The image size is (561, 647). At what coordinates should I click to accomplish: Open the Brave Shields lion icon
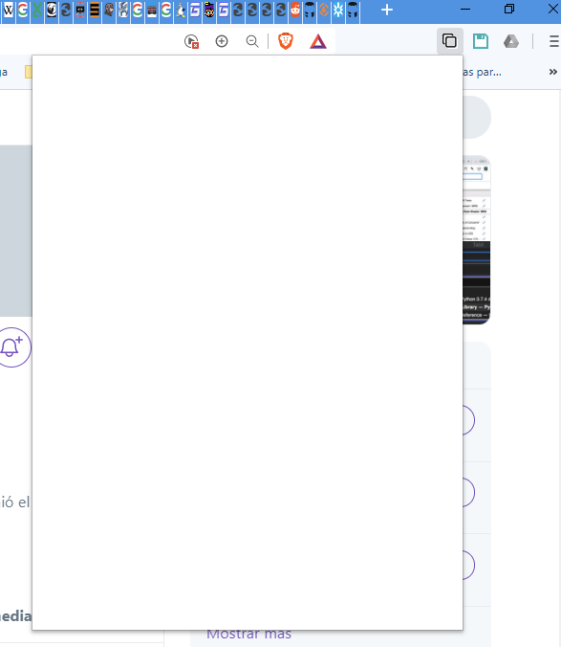286,41
